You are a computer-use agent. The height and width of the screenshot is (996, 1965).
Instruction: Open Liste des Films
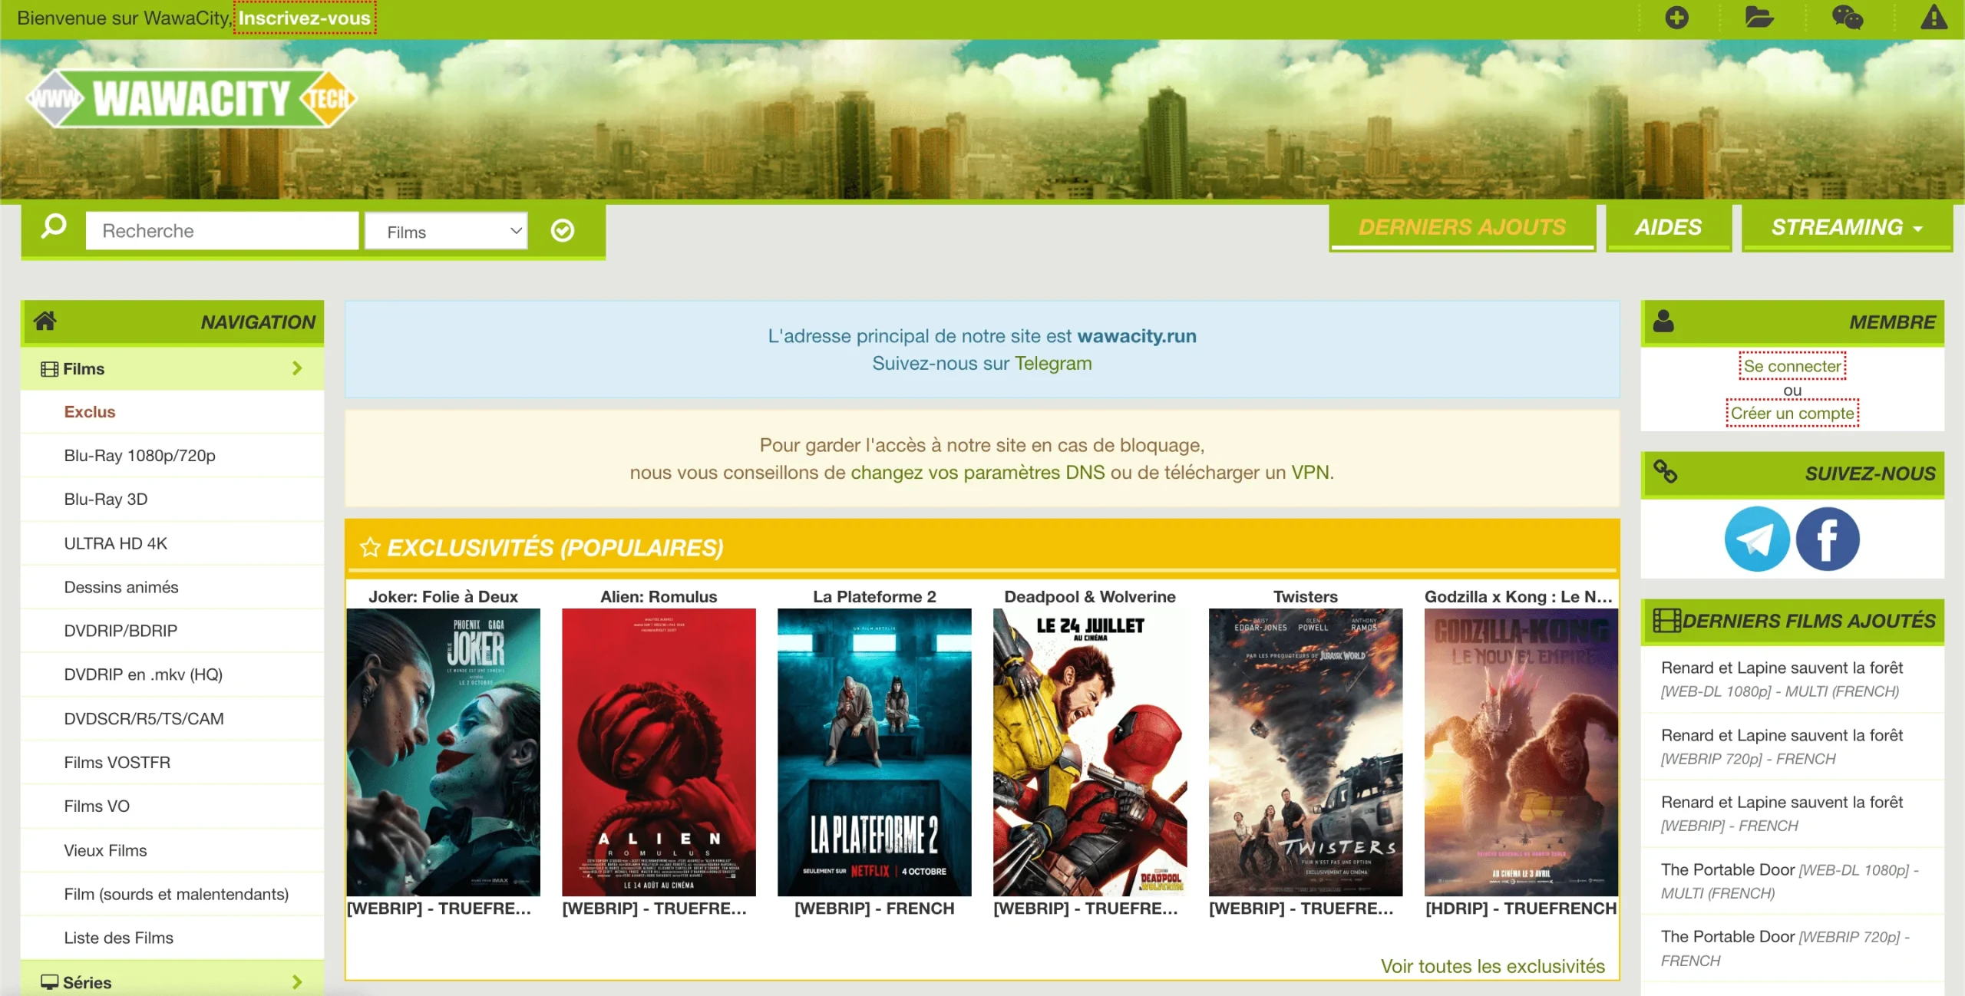tap(119, 938)
